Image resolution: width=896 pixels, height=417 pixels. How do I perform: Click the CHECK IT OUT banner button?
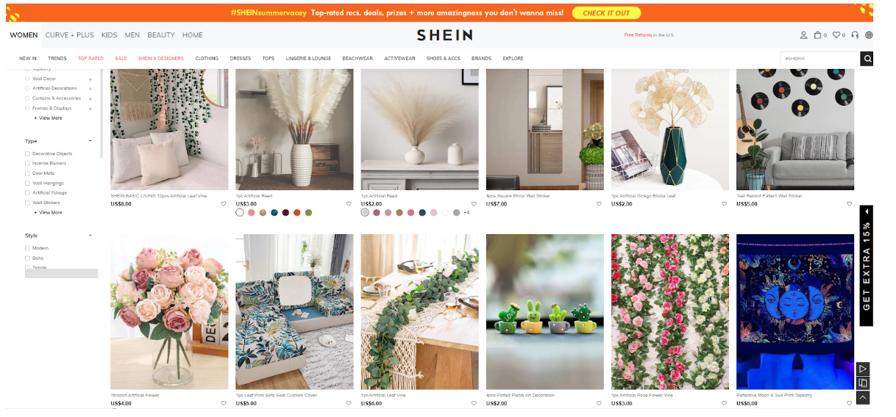(606, 13)
